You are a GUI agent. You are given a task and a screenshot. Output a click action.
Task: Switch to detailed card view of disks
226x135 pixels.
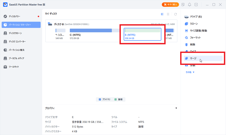162,14
